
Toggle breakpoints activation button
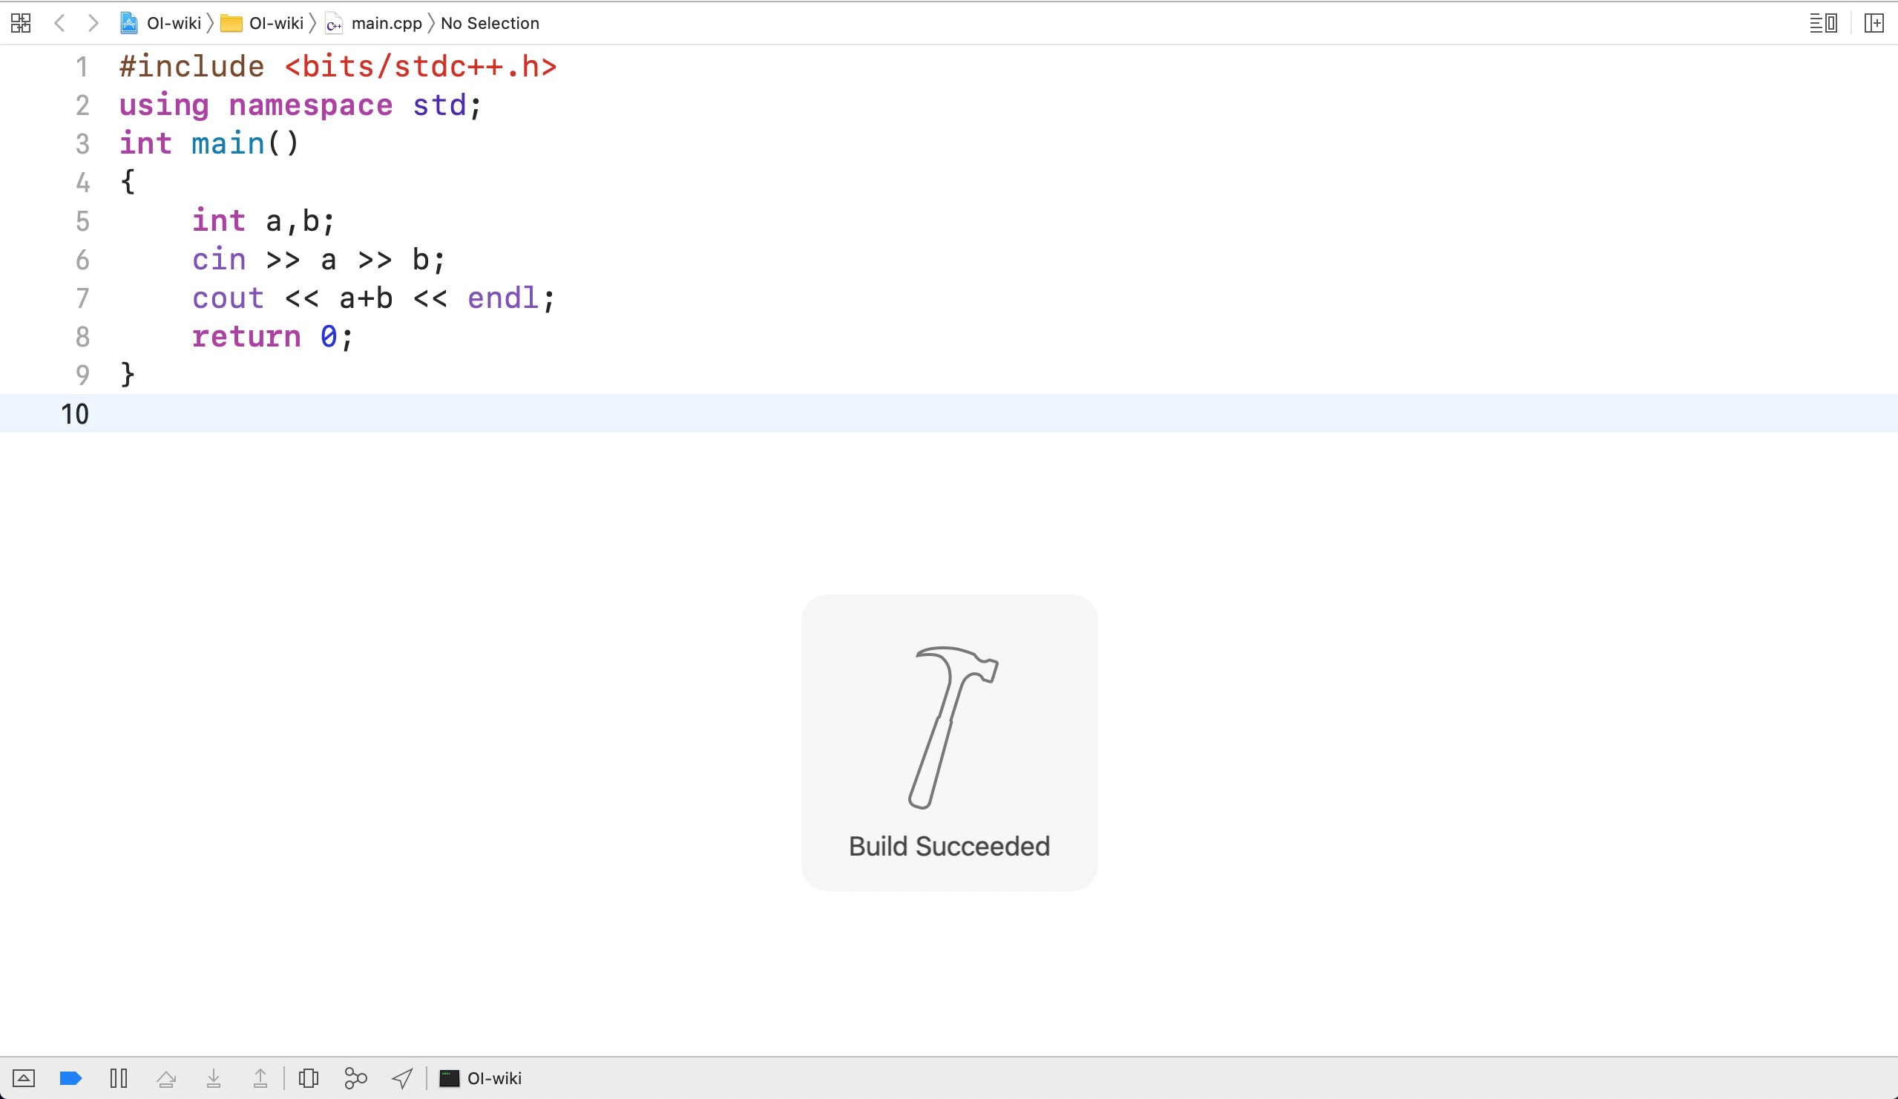70,1078
